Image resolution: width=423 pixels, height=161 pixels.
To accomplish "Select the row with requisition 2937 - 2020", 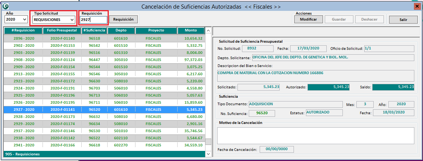I will tap(24, 131).
